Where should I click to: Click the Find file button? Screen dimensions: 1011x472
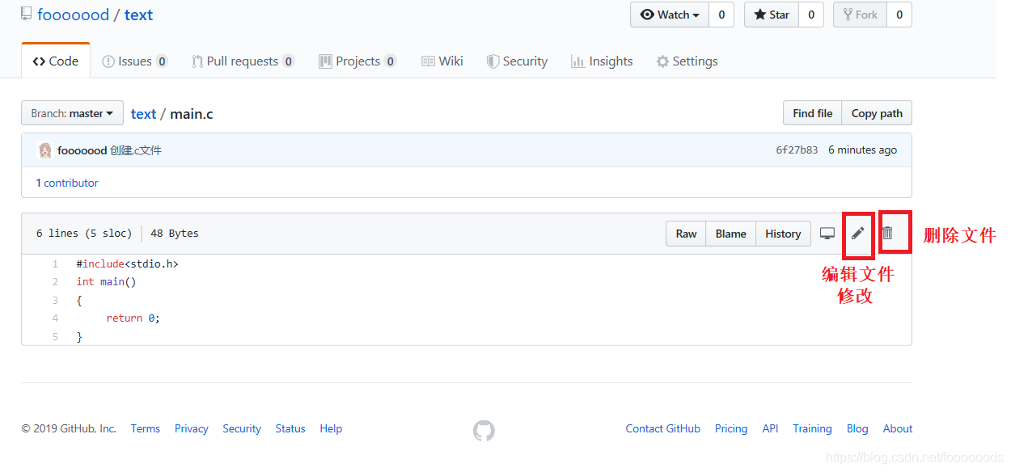pos(812,113)
